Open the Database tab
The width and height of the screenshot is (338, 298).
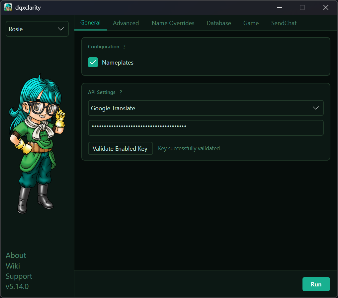point(219,23)
